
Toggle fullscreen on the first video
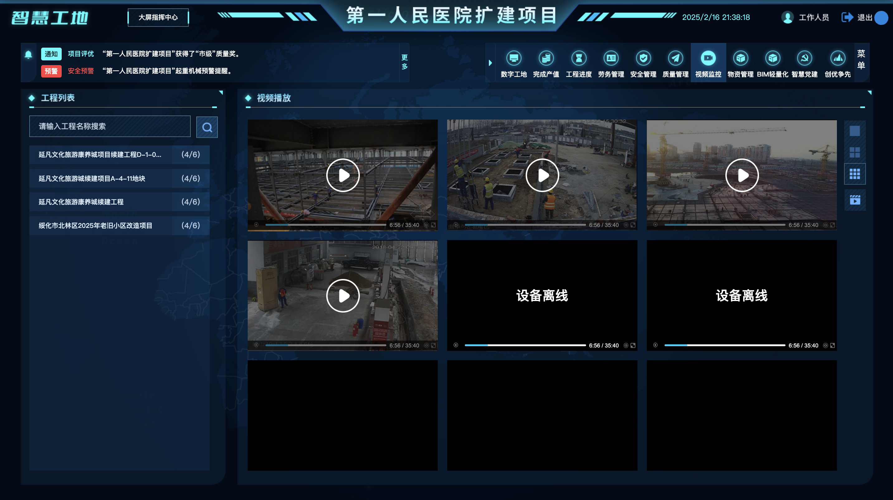[x=433, y=225]
